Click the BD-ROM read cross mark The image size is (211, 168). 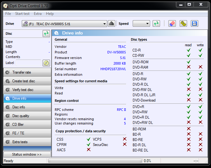[189, 129]
